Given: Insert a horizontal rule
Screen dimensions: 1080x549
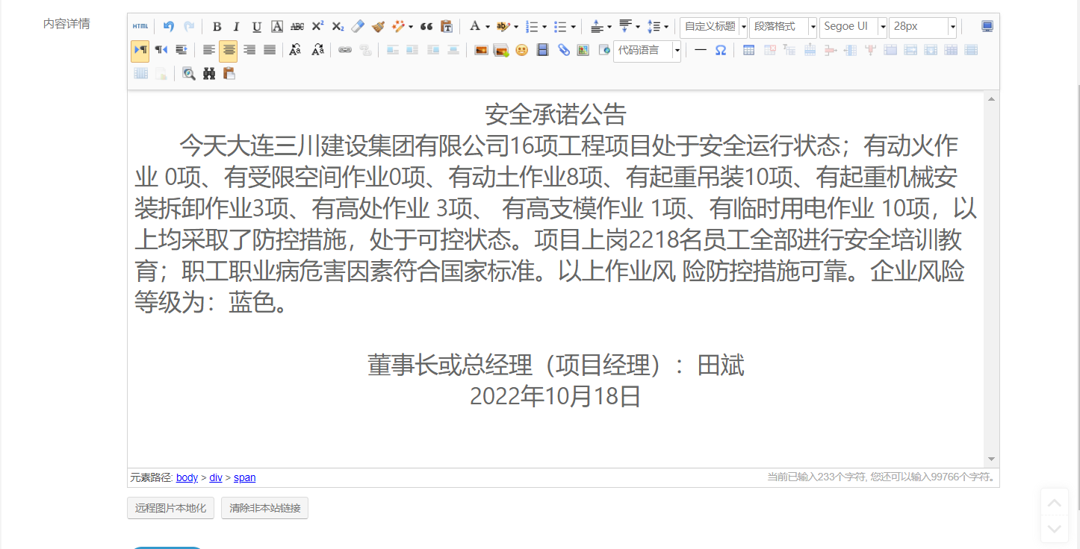Looking at the screenshot, I should click(700, 51).
